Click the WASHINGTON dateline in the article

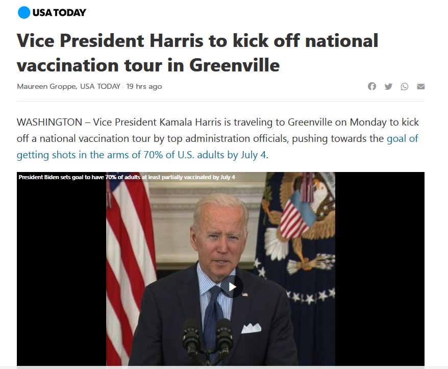pyautogui.click(x=49, y=122)
